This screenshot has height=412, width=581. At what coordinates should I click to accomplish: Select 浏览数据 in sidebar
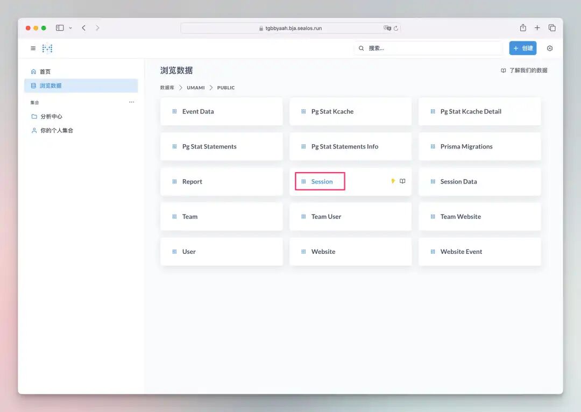tap(81, 86)
